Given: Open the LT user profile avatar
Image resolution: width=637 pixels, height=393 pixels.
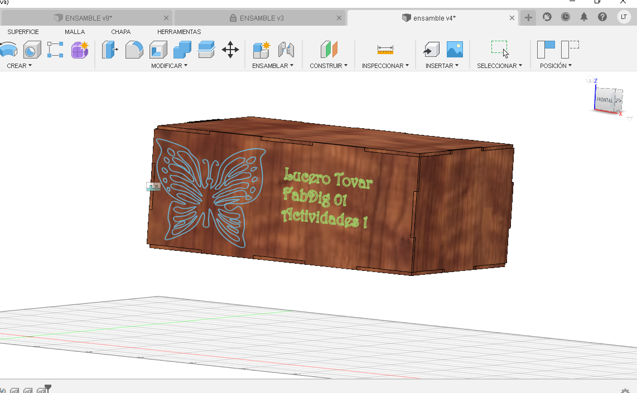Looking at the screenshot, I should click(624, 17).
